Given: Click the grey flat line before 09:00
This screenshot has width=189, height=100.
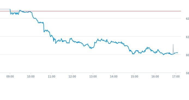Looking at the screenshot, I should [x=5, y=9].
